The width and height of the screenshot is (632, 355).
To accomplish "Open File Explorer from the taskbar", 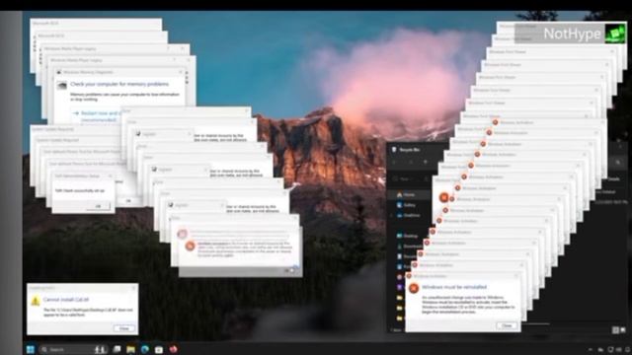I will [130, 349].
